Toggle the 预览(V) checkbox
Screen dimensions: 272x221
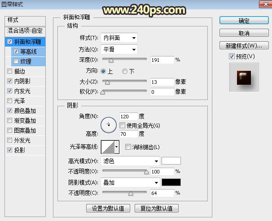[x=232, y=56]
